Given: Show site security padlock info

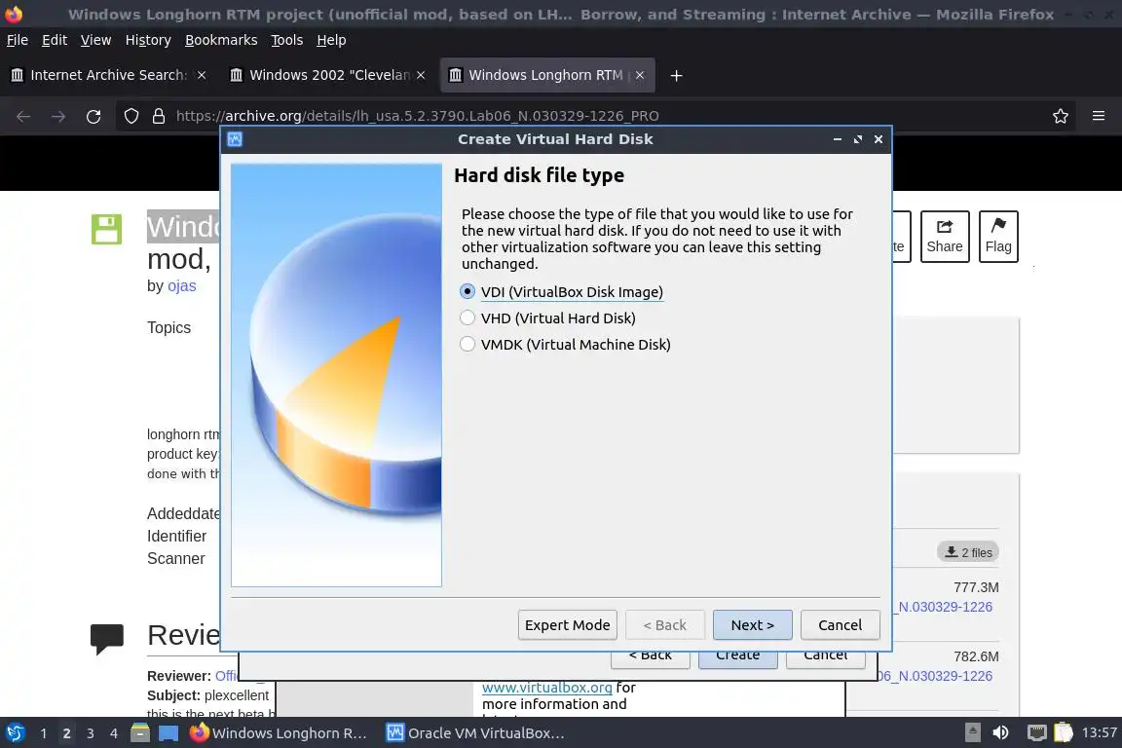Looking at the screenshot, I should [x=159, y=116].
